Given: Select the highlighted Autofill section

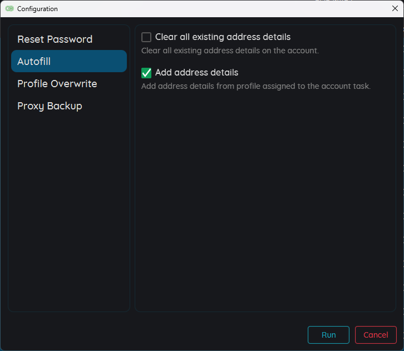Looking at the screenshot, I should pyautogui.click(x=69, y=61).
